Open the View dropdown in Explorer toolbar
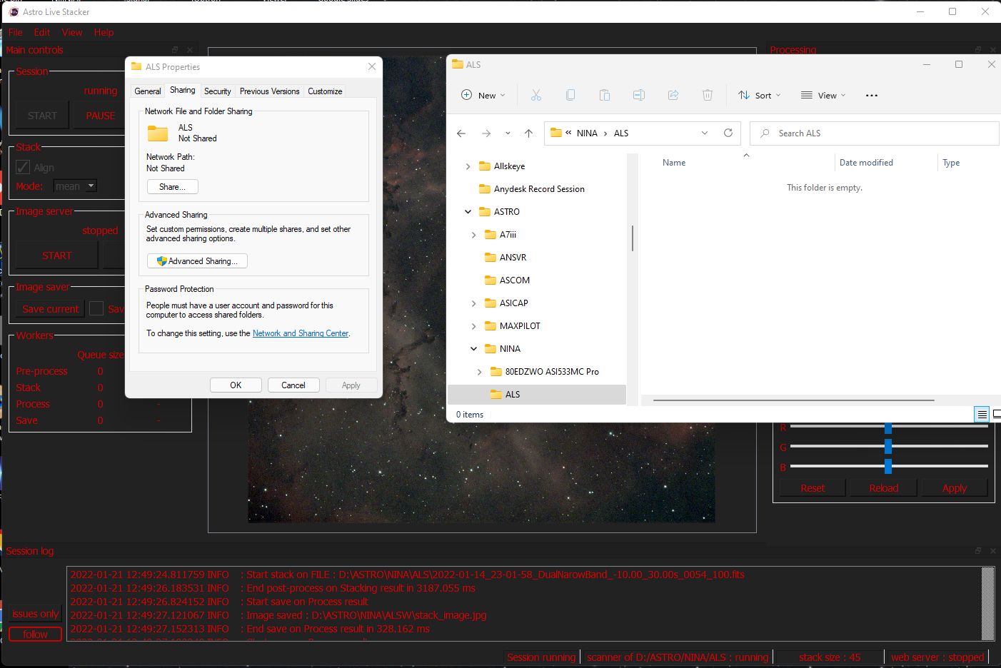The image size is (1001, 668). coord(823,95)
